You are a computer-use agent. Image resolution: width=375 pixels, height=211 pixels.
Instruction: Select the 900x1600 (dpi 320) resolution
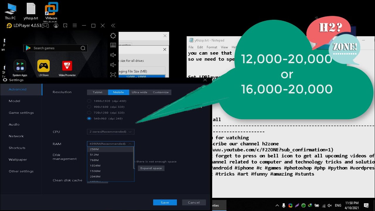pos(106,107)
